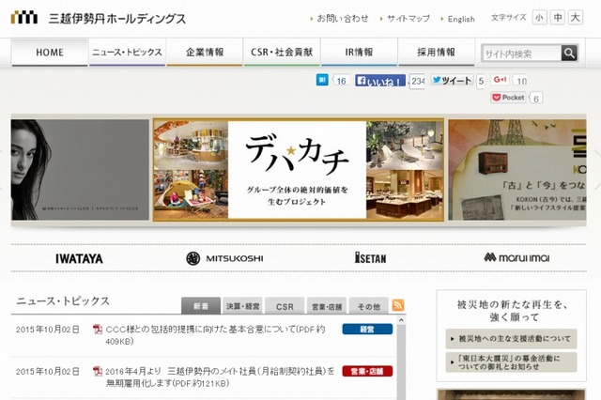The width and height of the screenshot is (601, 400).
Task: Open the MITSUKOSHI brand logo
Action: point(224,258)
